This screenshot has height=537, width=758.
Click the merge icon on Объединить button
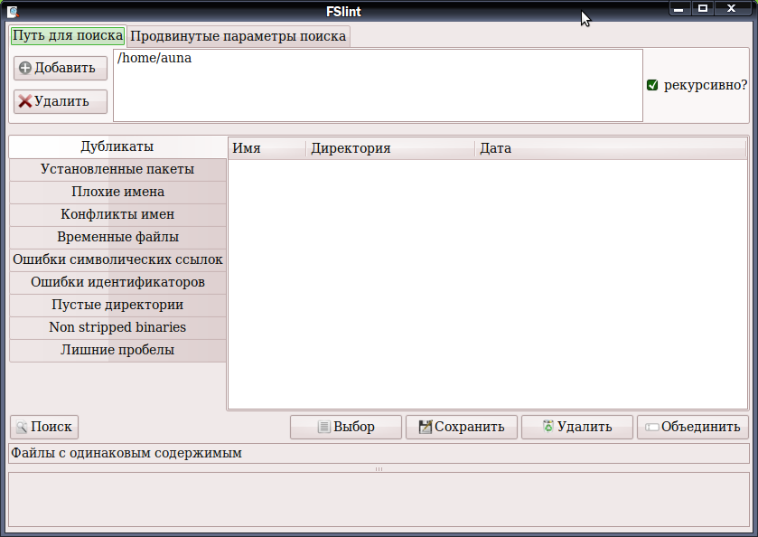click(x=652, y=427)
